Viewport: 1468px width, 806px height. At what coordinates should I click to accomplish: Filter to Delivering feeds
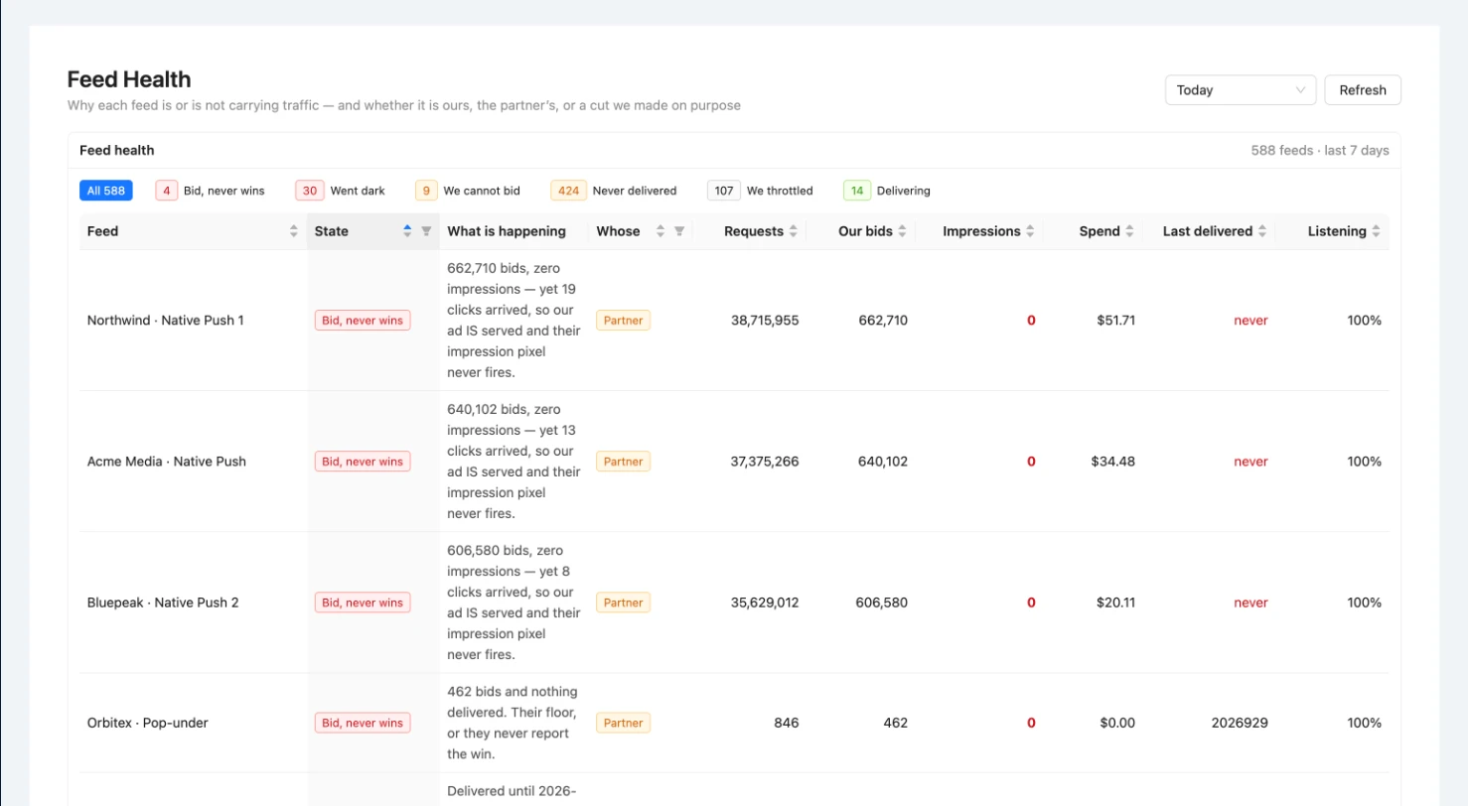click(x=888, y=191)
